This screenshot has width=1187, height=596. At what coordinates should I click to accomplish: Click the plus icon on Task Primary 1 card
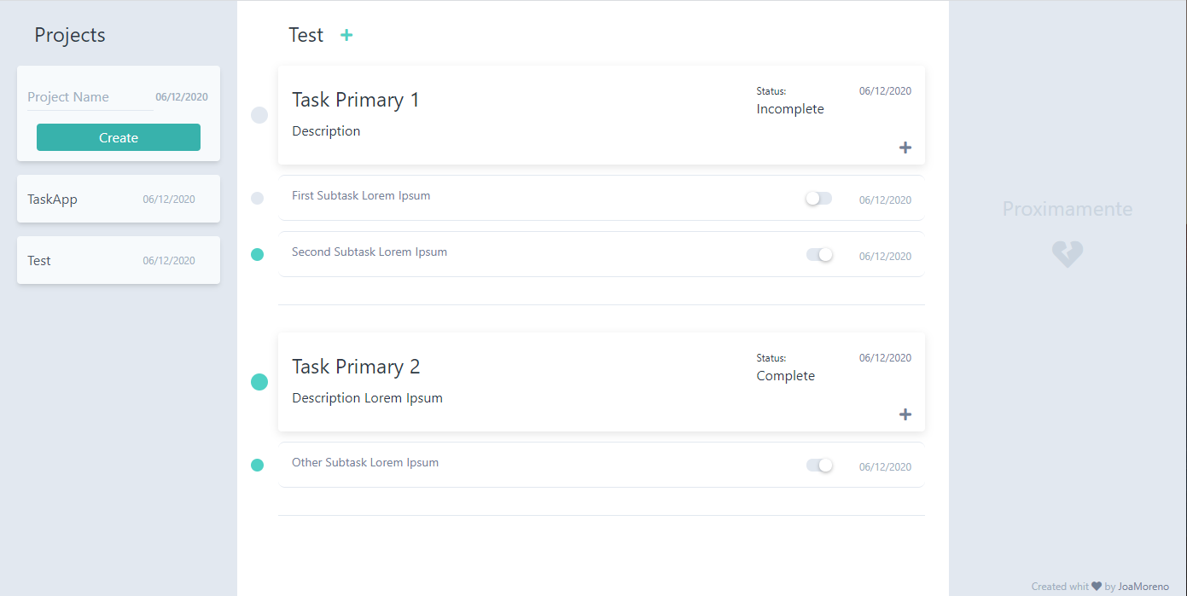point(905,147)
